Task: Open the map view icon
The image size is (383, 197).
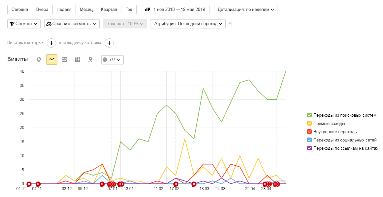Action: [91, 59]
